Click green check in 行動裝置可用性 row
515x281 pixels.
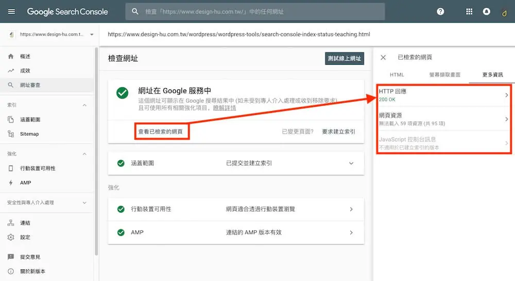click(x=121, y=209)
